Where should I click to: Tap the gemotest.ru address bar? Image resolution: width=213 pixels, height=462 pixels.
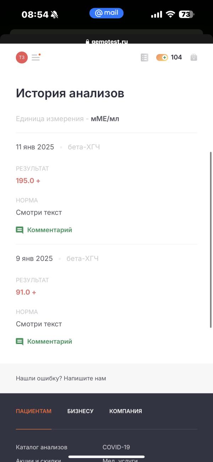106,41
